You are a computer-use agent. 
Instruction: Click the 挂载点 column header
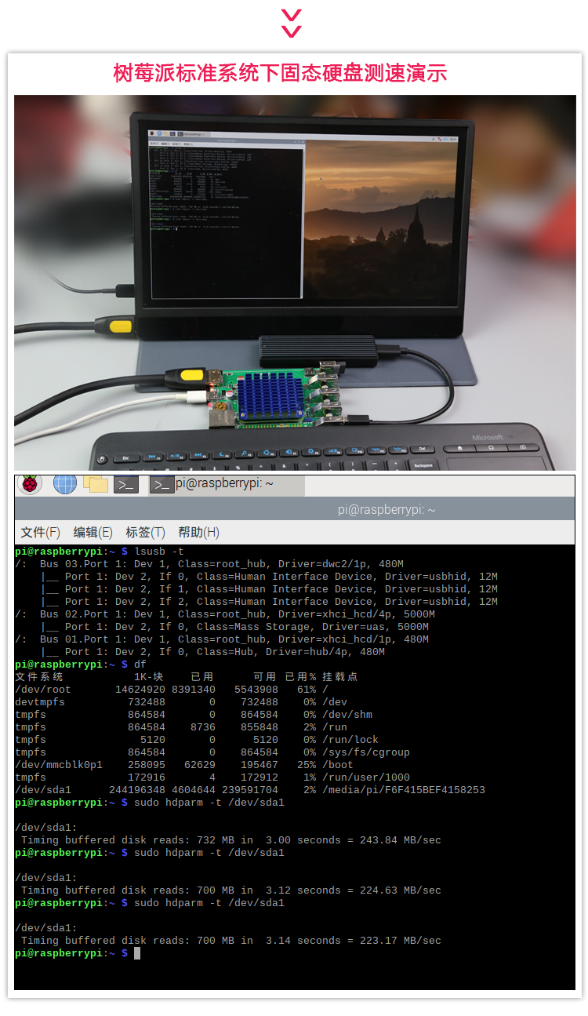(339, 677)
